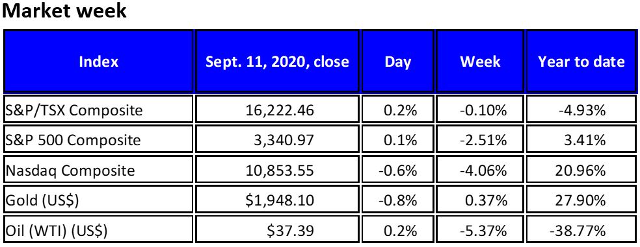The height and width of the screenshot is (247, 640).
Task: Select the Week column header
Action: click(479, 62)
